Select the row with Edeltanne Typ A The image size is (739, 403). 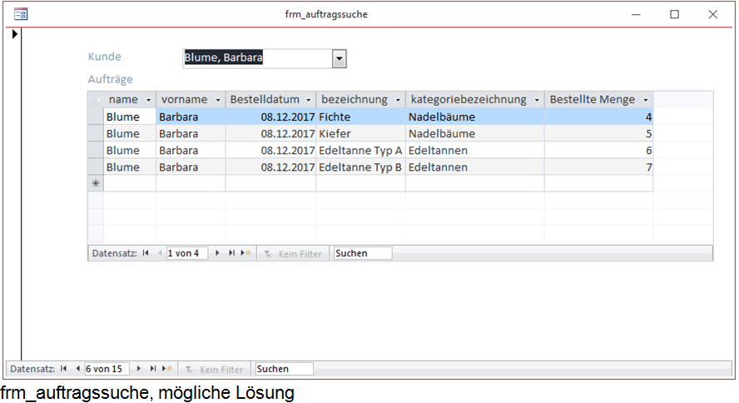pos(96,151)
